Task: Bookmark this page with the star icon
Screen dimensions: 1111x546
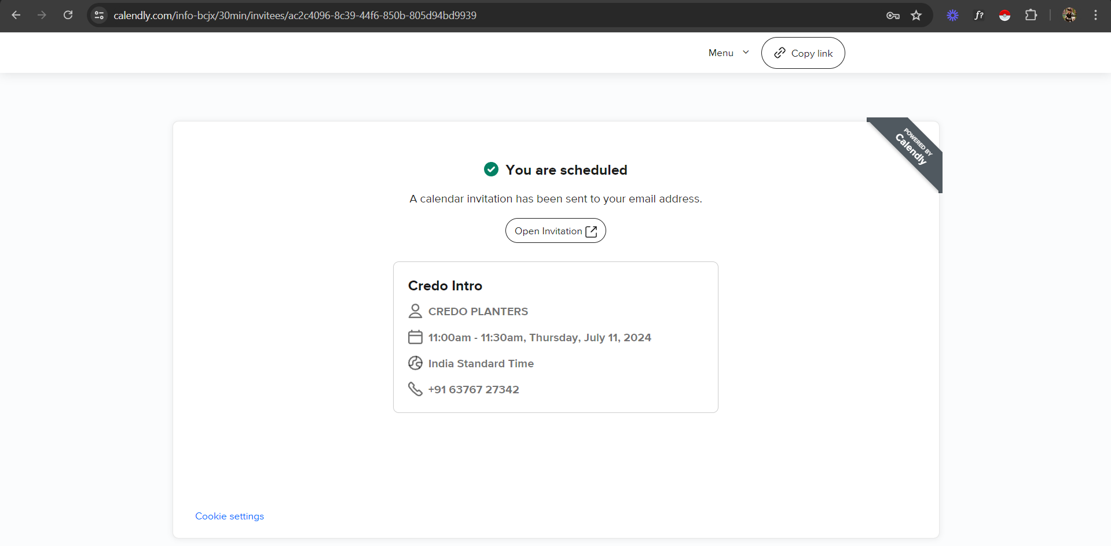Action: (x=916, y=16)
